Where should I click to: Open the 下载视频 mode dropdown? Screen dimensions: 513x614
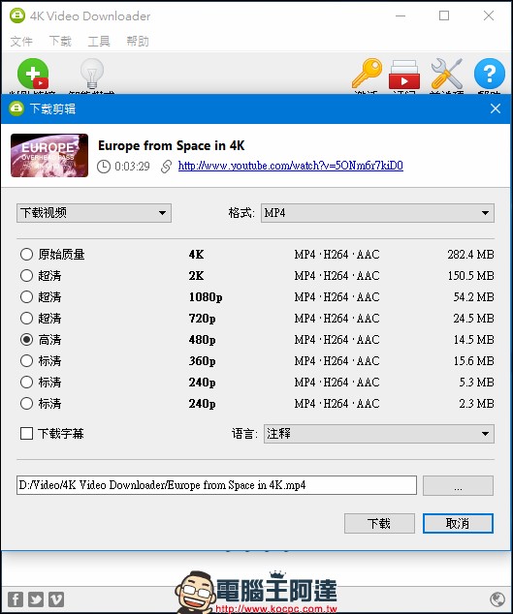pos(94,213)
